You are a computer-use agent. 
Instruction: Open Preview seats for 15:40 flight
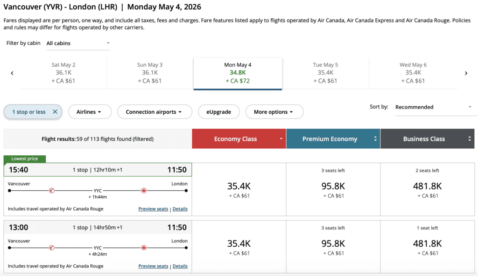(x=153, y=209)
